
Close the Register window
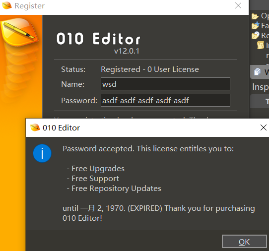[x=238, y=5]
